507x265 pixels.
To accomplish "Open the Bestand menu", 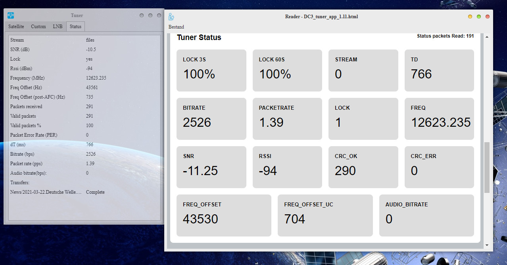I will pos(176,27).
